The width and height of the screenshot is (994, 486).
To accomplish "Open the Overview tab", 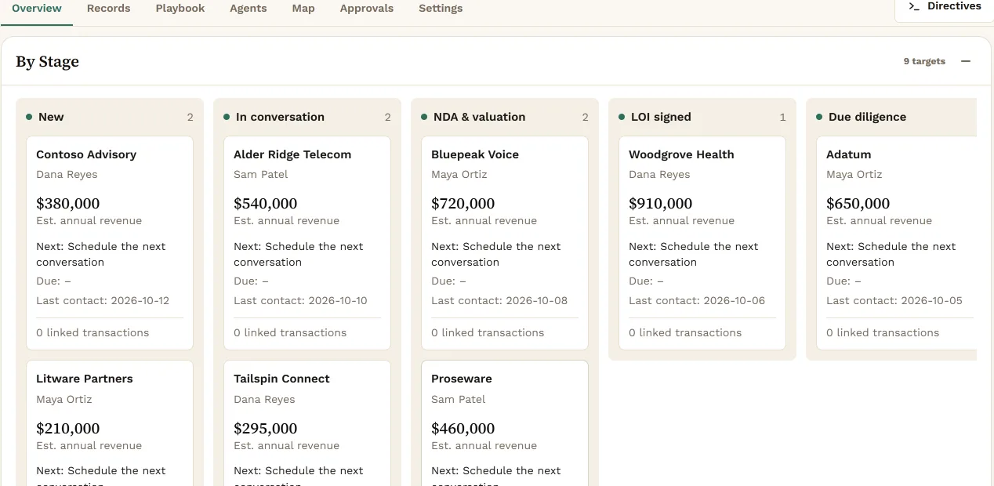I will pos(37,9).
